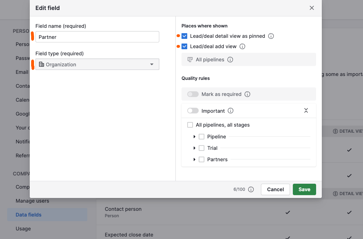Image resolution: width=363 pixels, height=239 pixels.
Task: Open Usage in settings sidebar
Action: click(23, 229)
